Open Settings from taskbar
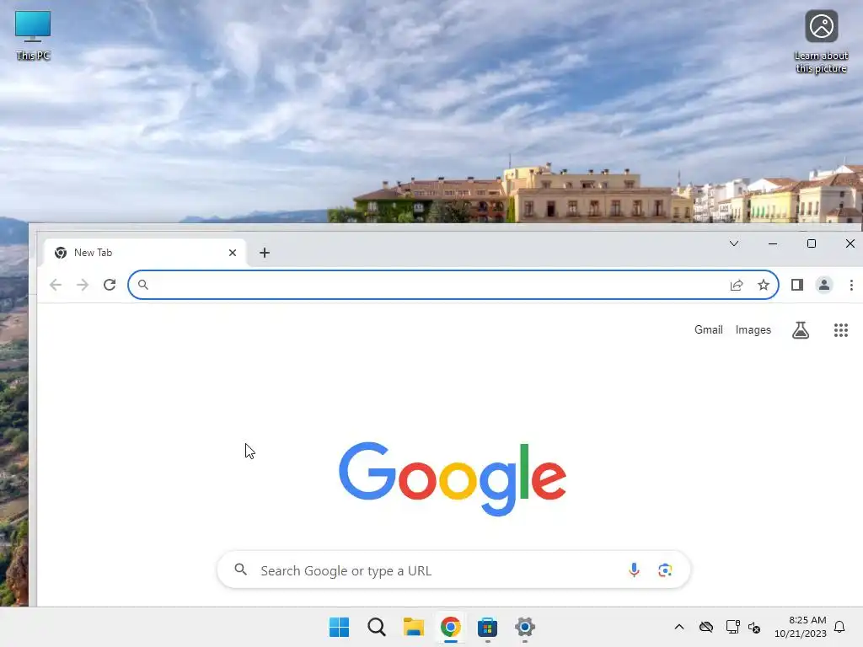 coord(524,627)
